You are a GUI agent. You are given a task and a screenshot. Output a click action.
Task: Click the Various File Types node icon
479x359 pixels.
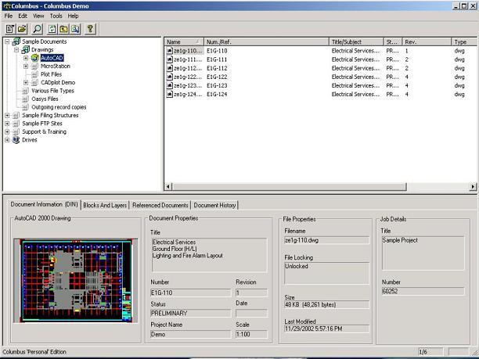tap(25, 91)
